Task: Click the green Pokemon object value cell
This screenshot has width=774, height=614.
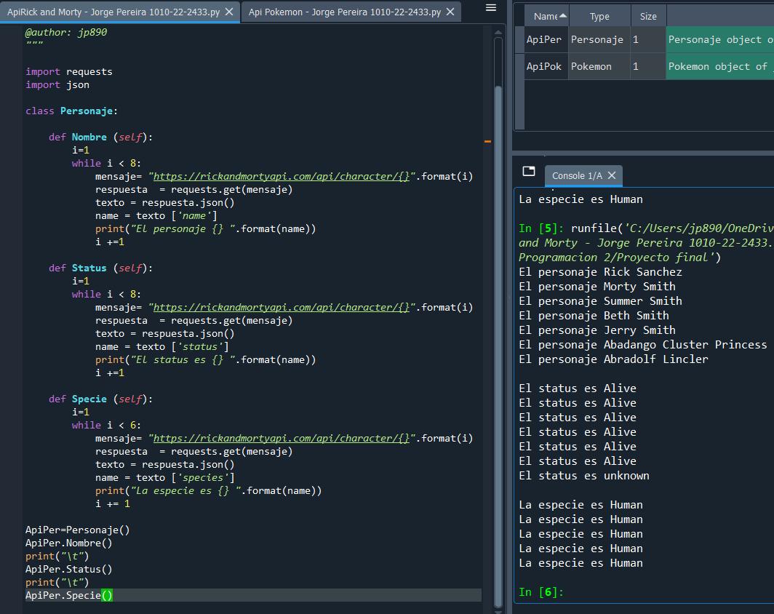Action: (x=719, y=66)
